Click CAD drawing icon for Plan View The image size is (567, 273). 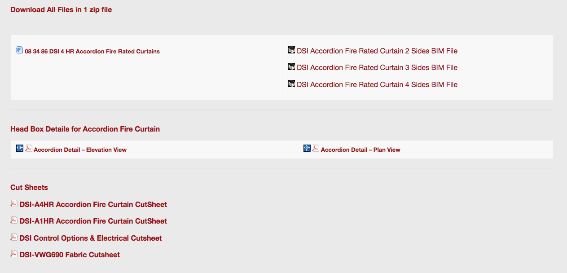pos(307,148)
